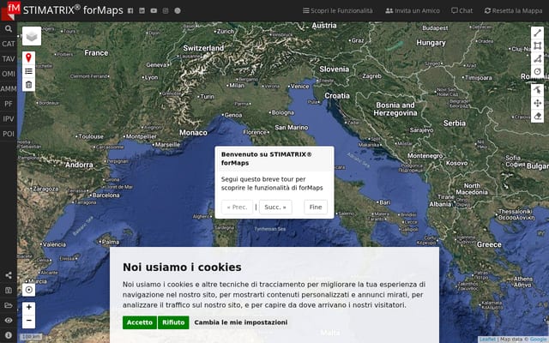This screenshot has height=343, width=549.
Task: Open the IPV sidebar panel
Action: [x=9, y=119]
